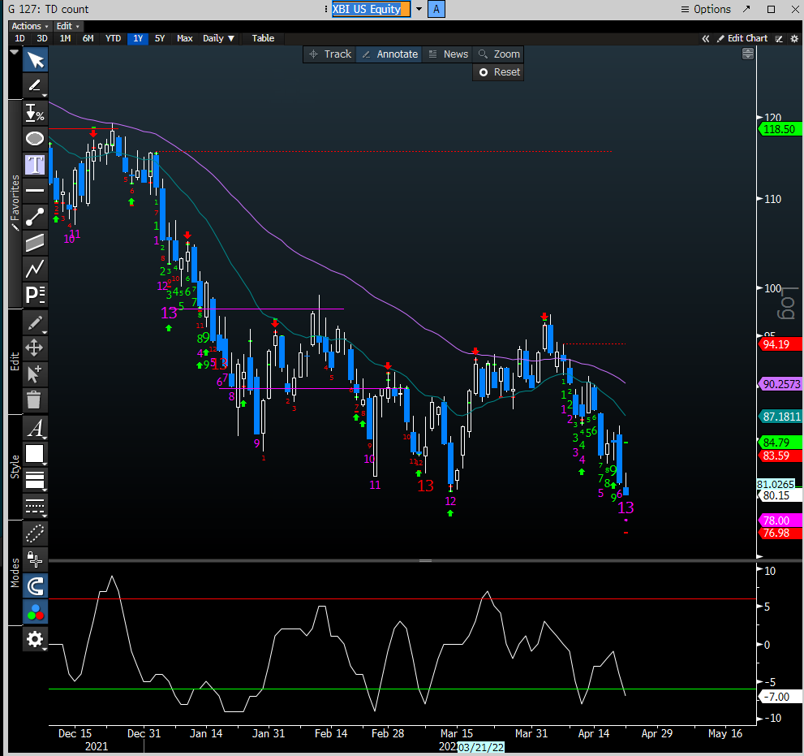Open the sidebar settings gear
Screen dimensions: 804x756
(36, 639)
